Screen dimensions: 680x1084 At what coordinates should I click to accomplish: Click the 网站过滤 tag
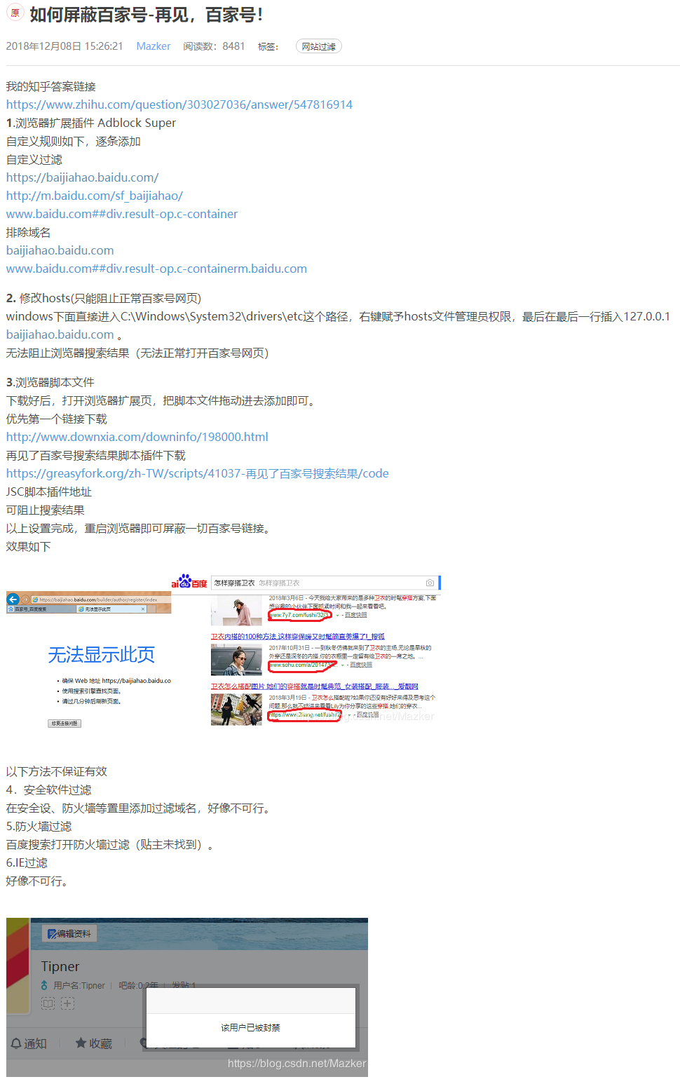coord(319,46)
